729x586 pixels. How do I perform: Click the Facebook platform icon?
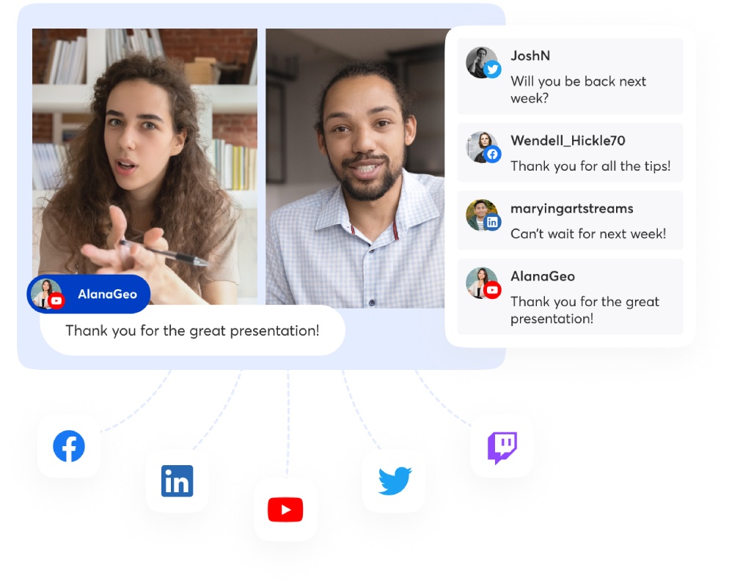click(x=69, y=446)
